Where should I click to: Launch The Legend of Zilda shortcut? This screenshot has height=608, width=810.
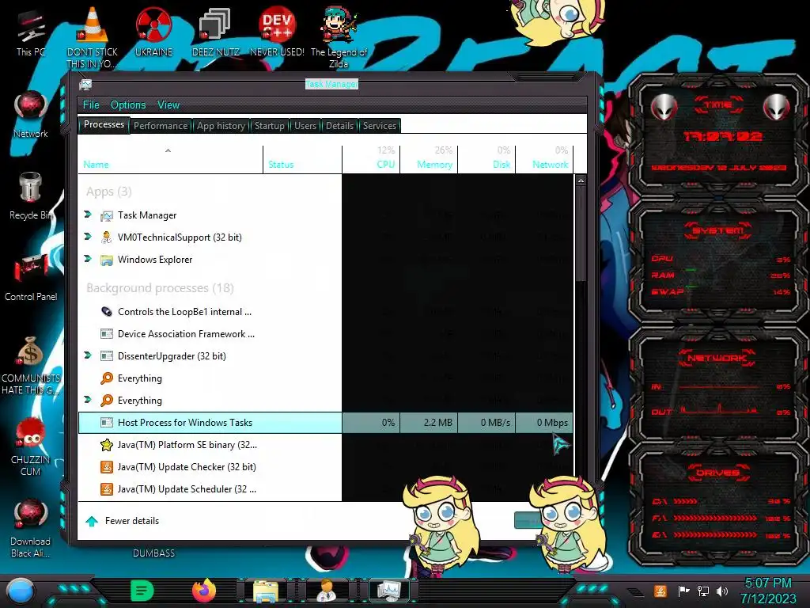[x=339, y=37]
